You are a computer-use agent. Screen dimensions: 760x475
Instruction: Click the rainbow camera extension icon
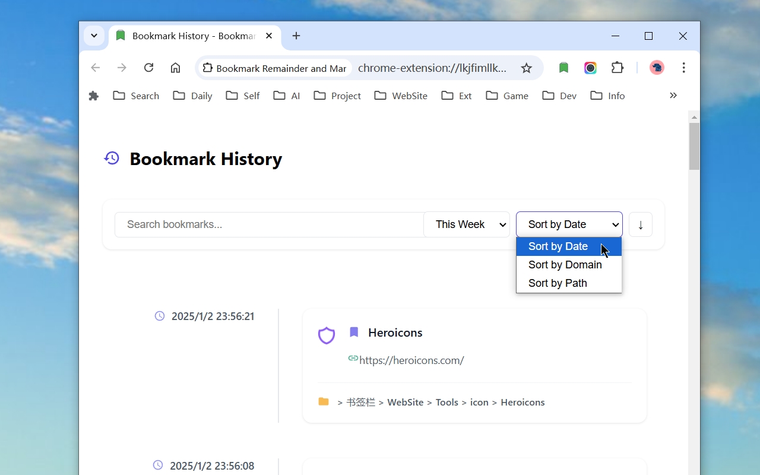[590, 68]
